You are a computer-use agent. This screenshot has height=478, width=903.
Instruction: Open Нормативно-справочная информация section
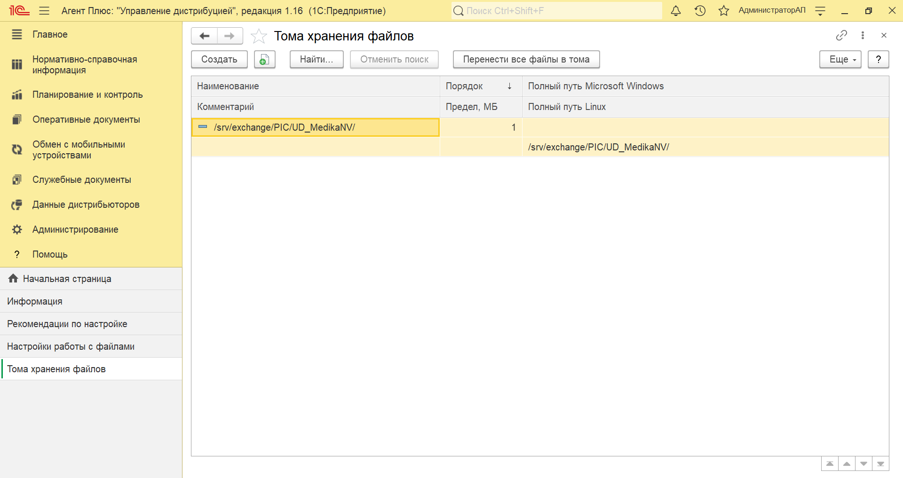(91, 65)
